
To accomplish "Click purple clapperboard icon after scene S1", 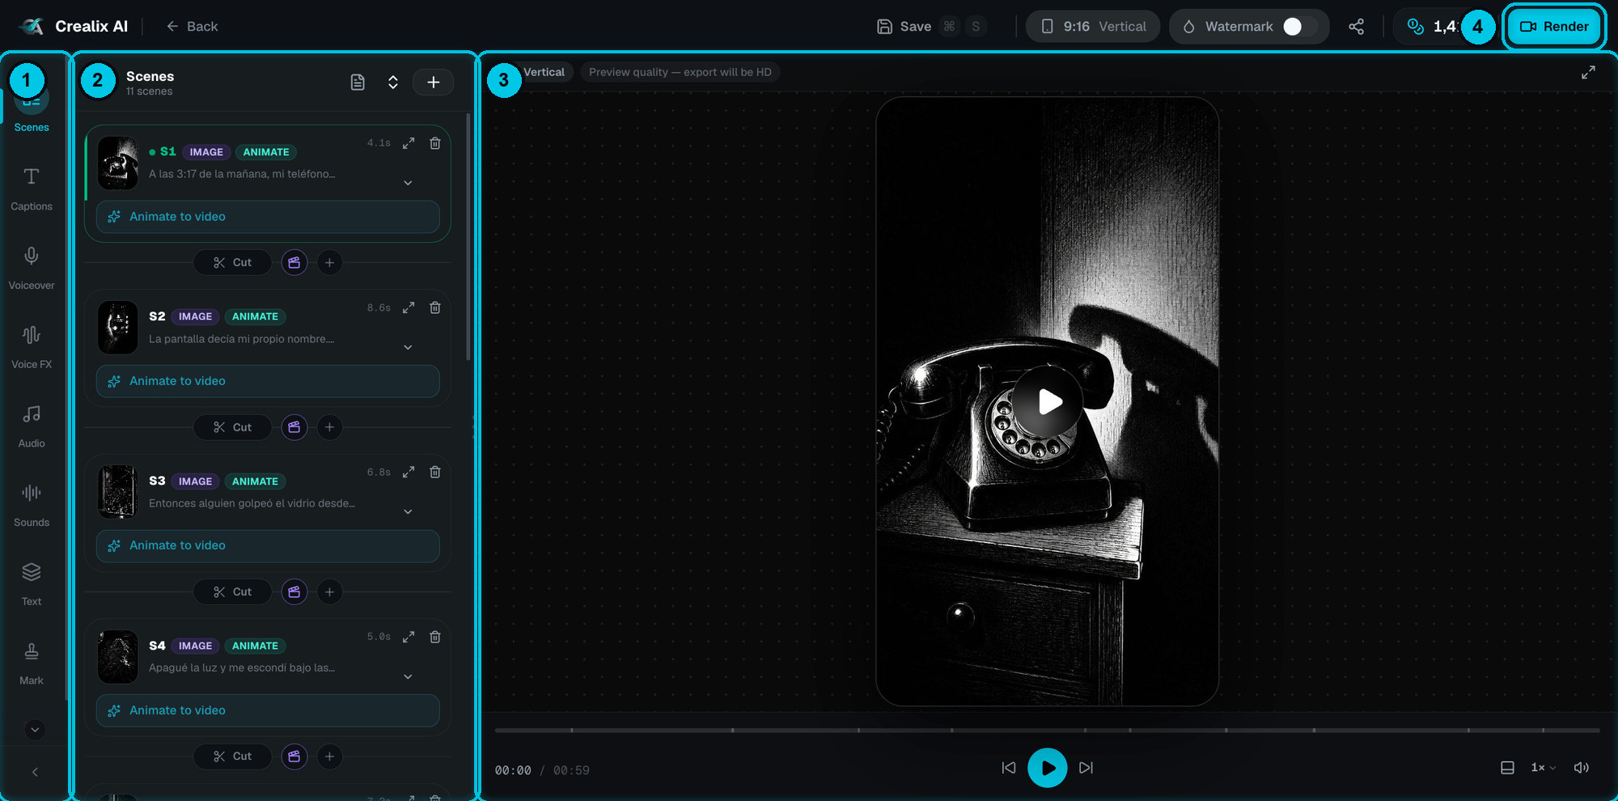I will coord(294,262).
